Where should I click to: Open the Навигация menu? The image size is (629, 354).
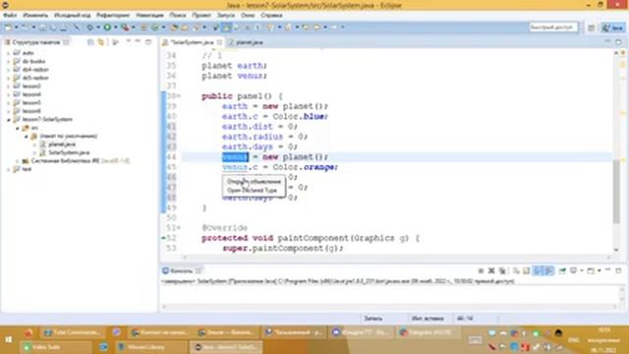click(x=149, y=16)
